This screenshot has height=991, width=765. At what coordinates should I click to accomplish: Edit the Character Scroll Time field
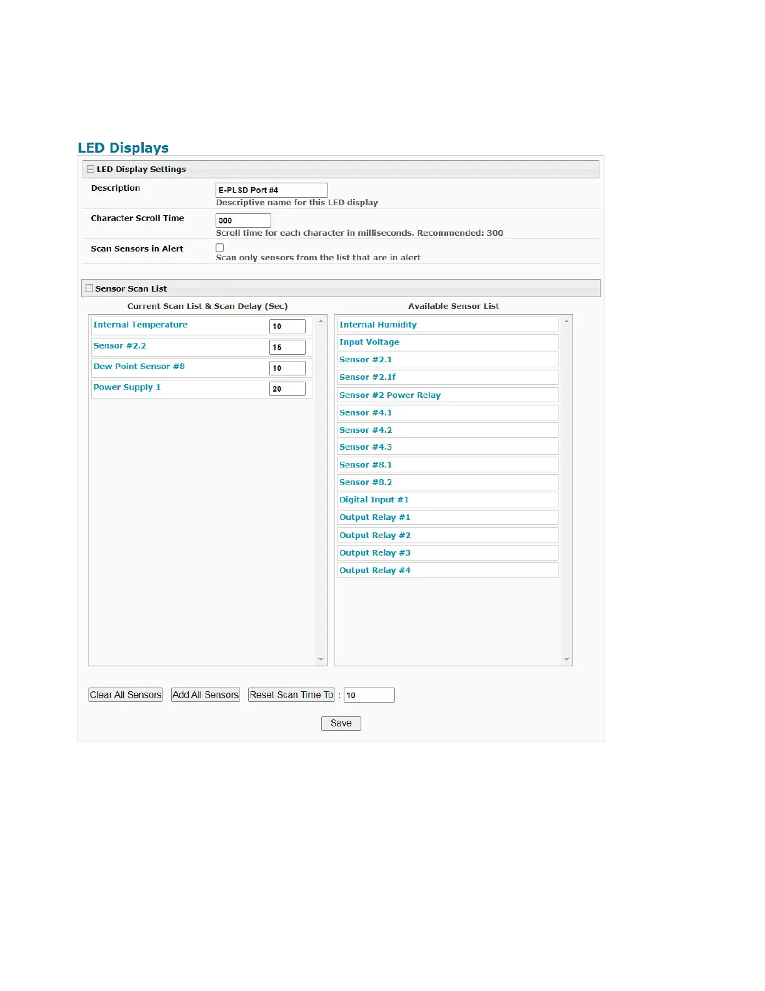tap(243, 220)
